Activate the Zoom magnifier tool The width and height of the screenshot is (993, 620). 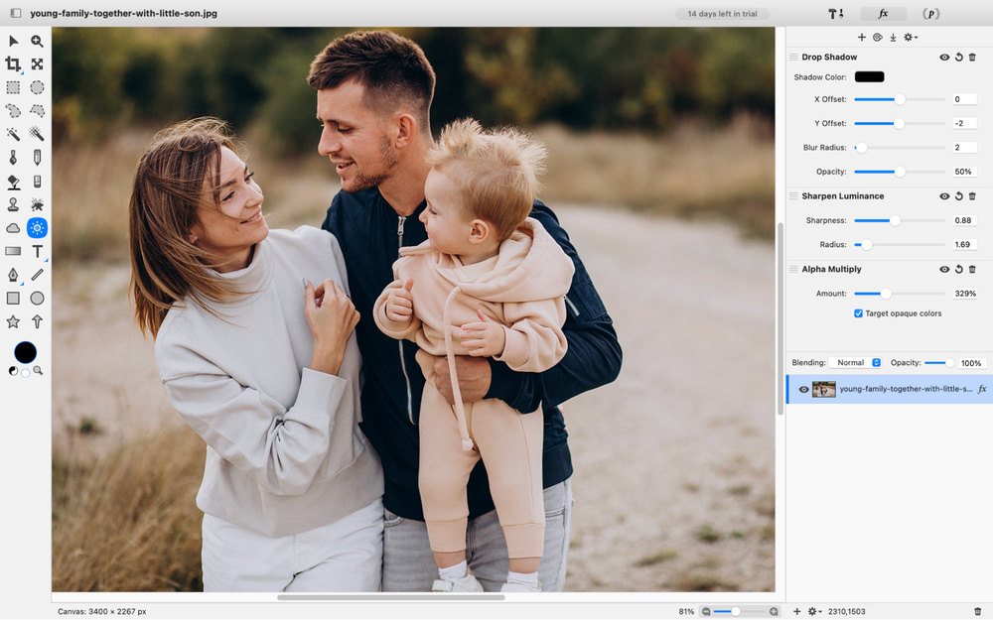coord(37,41)
